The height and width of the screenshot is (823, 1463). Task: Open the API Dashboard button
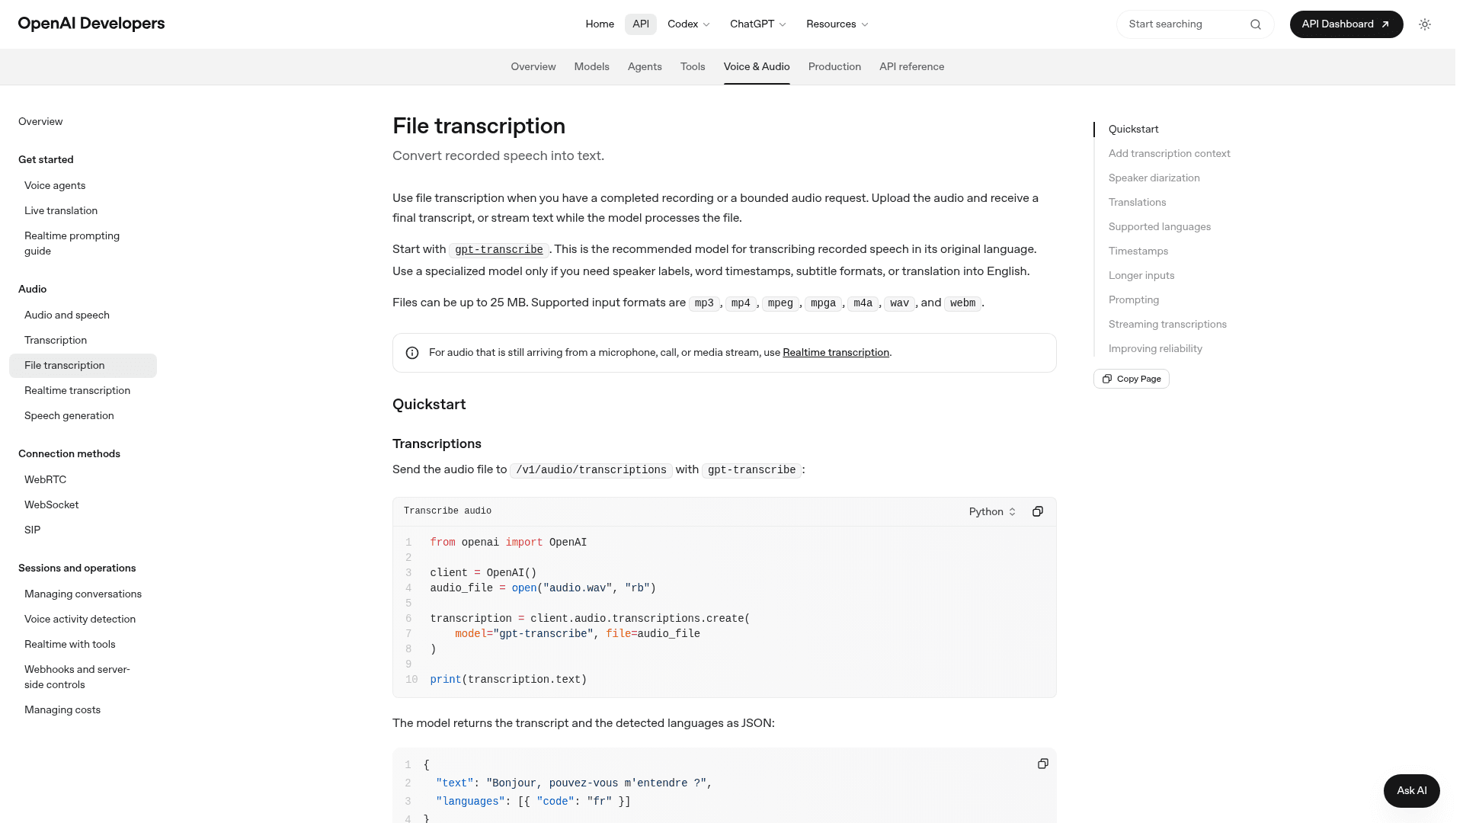1346,24
